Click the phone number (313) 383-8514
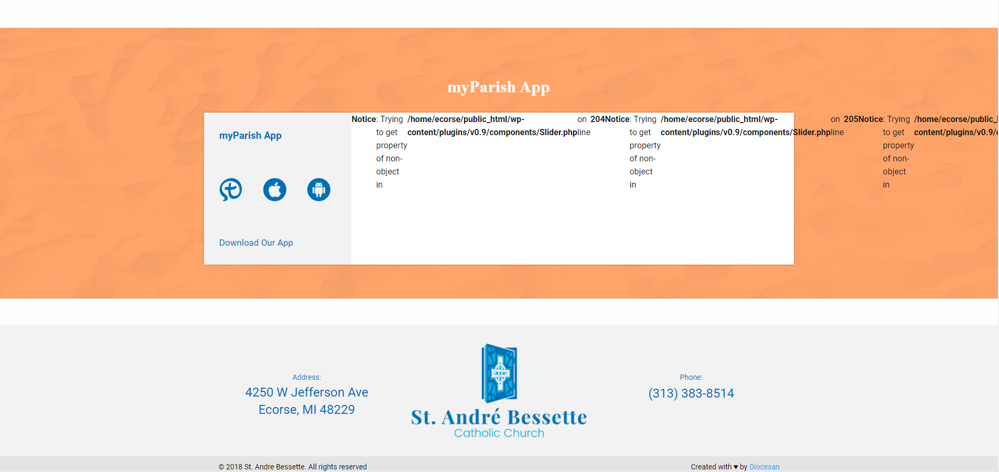The image size is (999, 472). pos(691,393)
